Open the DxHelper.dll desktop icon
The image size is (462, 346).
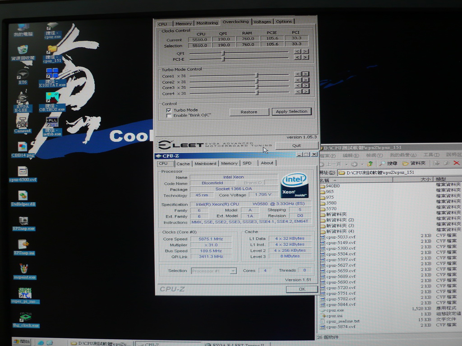pyautogui.click(x=23, y=198)
